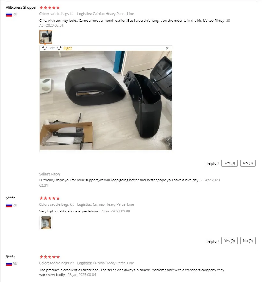Click 9***r's five-star rating
The width and height of the screenshot is (262, 282).
(50, 257)
